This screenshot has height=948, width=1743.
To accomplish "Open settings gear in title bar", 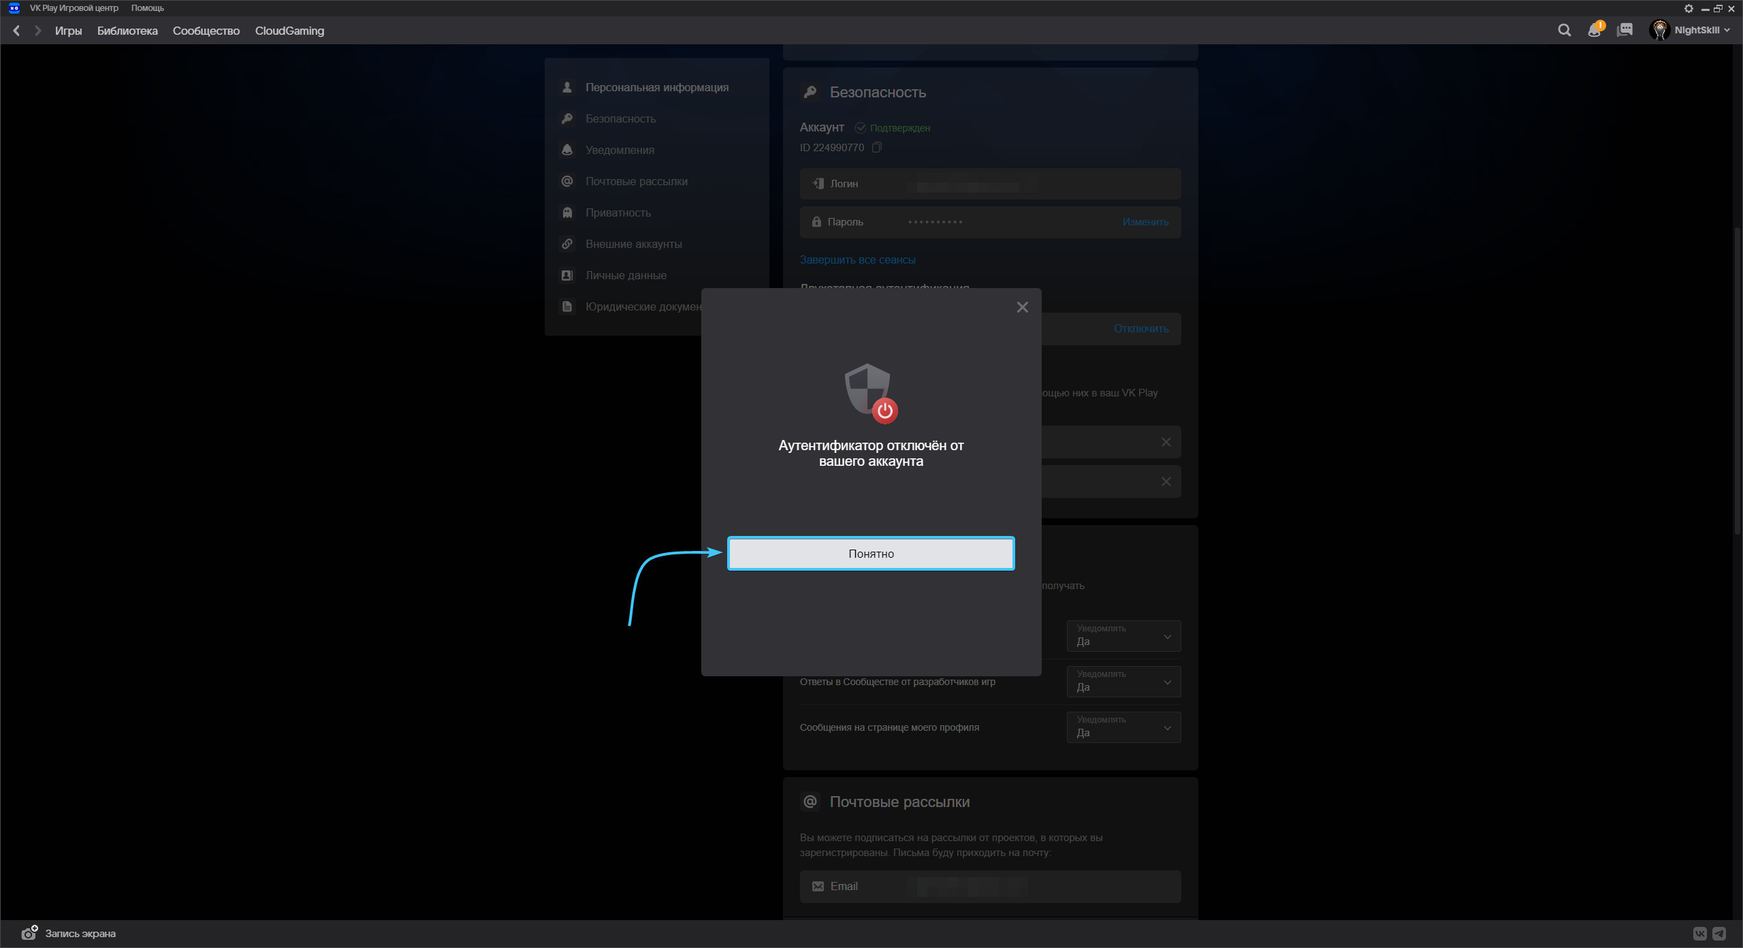I will tap(1689, 9).
